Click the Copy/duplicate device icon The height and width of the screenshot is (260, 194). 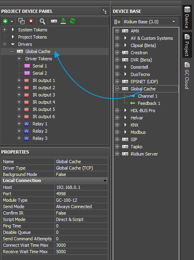click(x=21, y=21)
